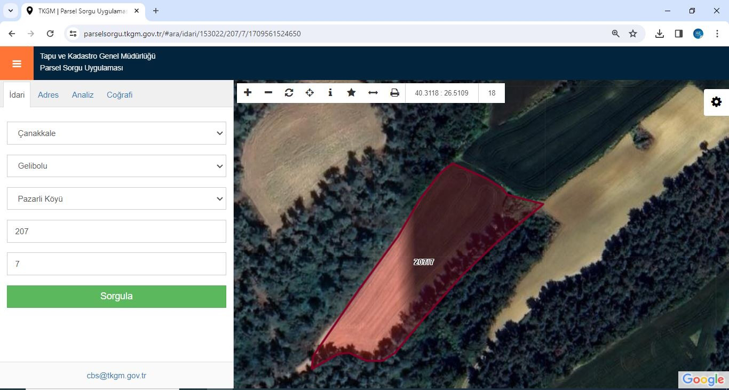
Task: Click the block number field containing 207
Action: point(116,232)
